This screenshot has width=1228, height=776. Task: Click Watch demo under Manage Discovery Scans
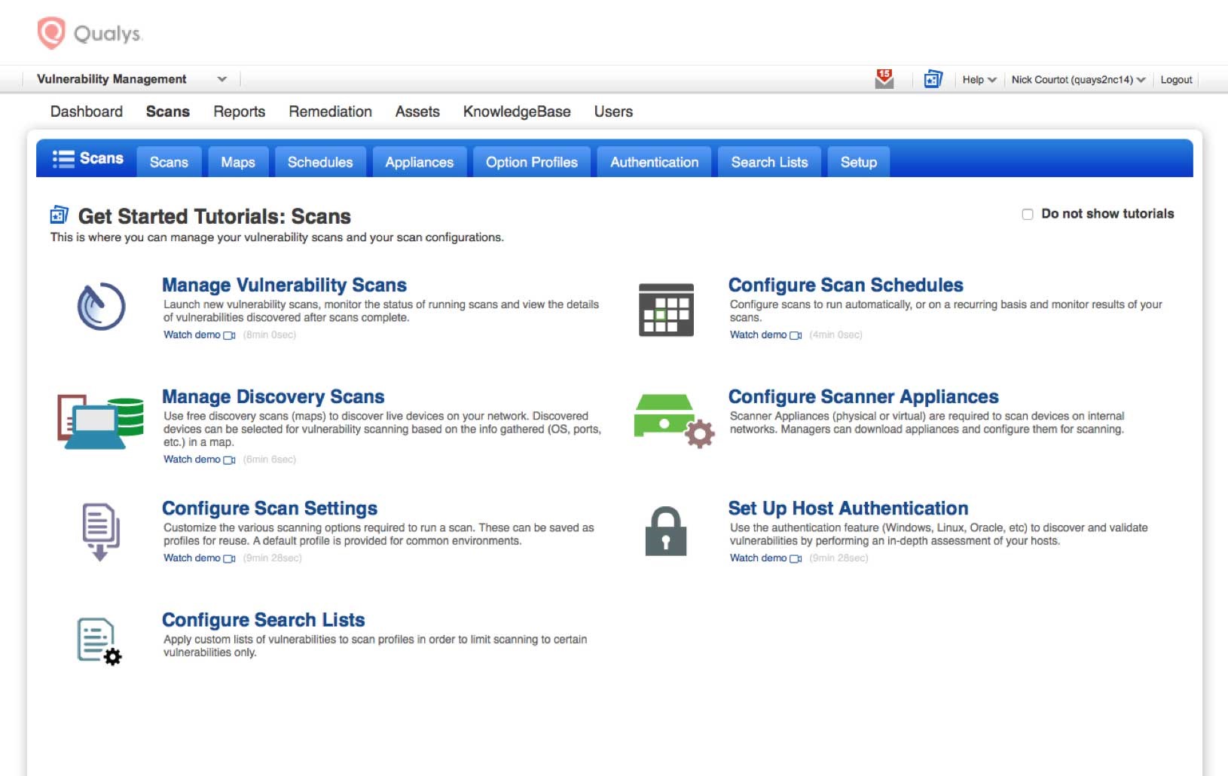192,459
